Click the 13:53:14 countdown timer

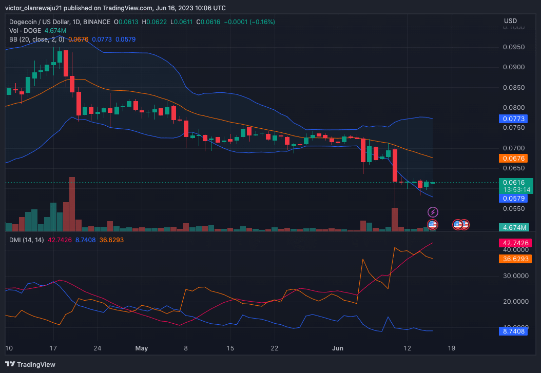click(516, 190)
